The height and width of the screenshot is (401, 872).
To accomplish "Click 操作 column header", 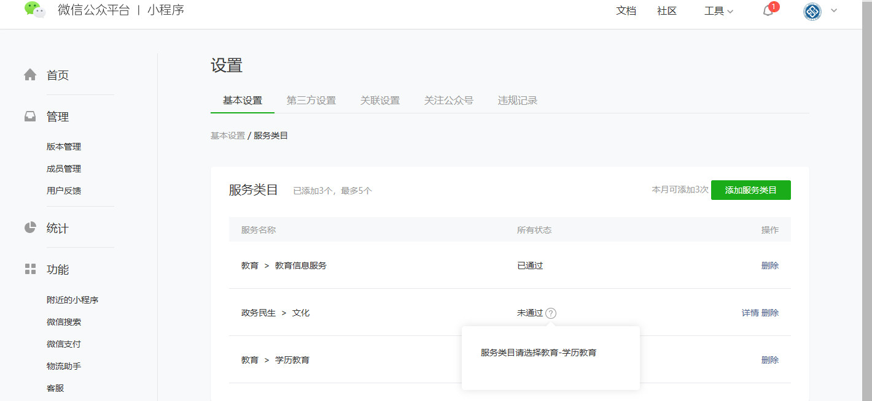I will coord(770,230).
